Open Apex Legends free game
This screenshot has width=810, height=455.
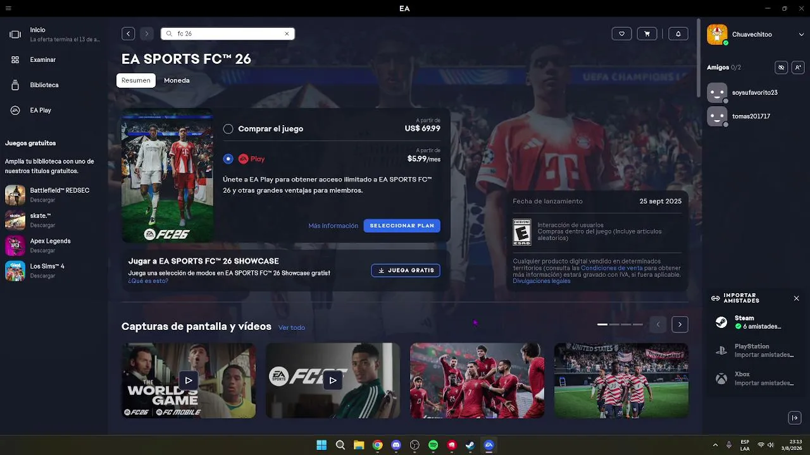[54, 245]
